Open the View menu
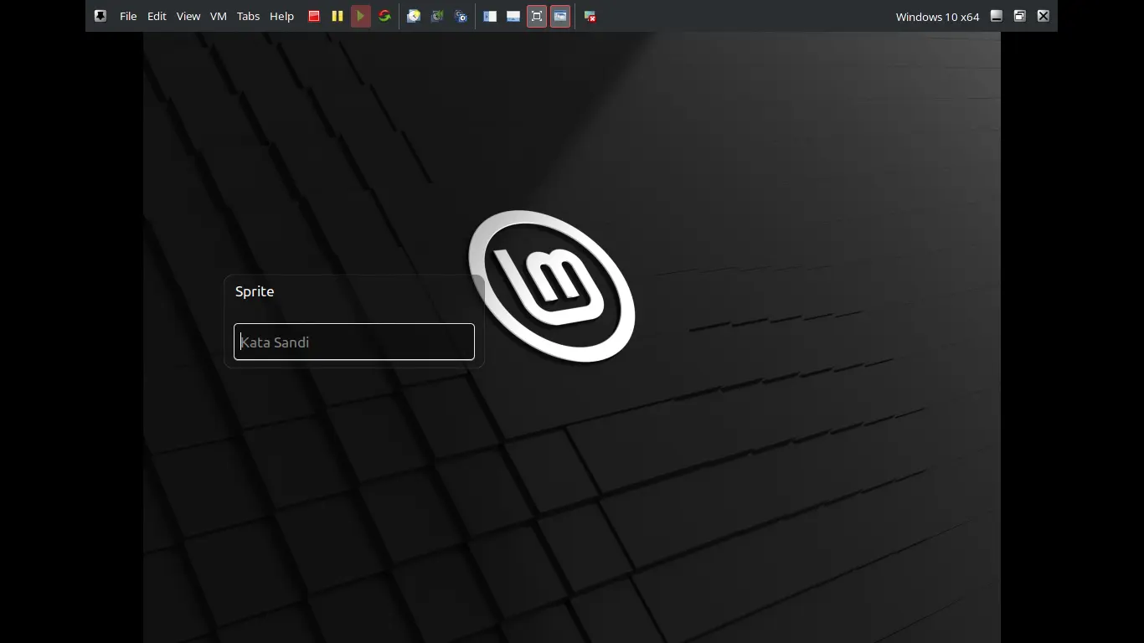 tap(188, 16)
